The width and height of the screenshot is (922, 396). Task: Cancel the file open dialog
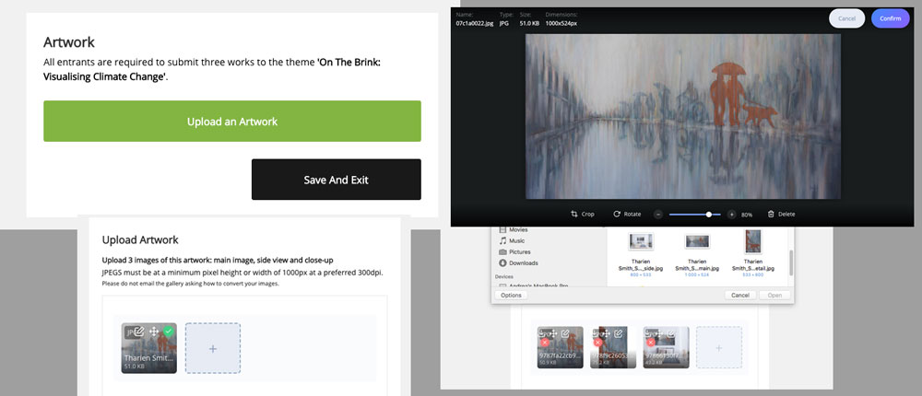pyautogui.click(x=740, y=295)
